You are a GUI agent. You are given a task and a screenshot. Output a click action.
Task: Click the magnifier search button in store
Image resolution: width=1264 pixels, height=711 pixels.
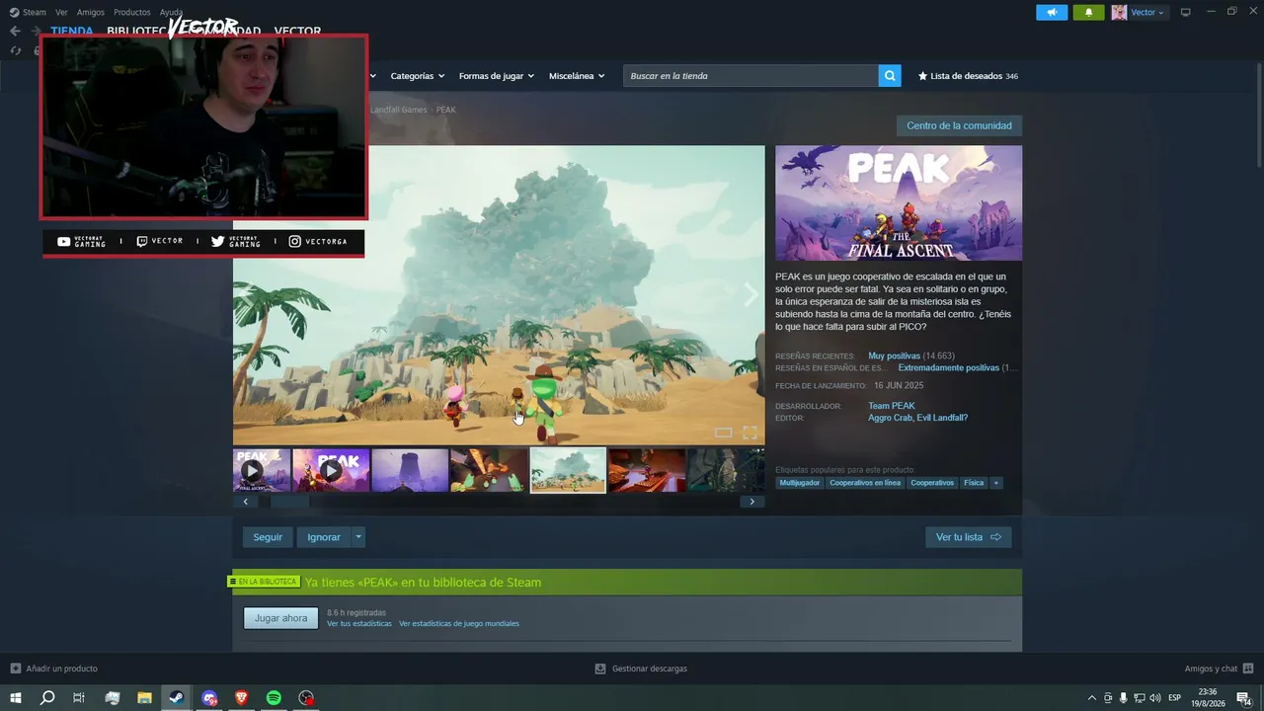pos(890,76)
